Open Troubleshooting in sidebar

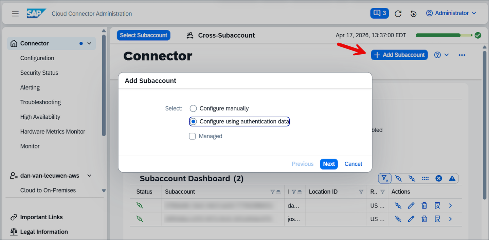pos(40,102)
